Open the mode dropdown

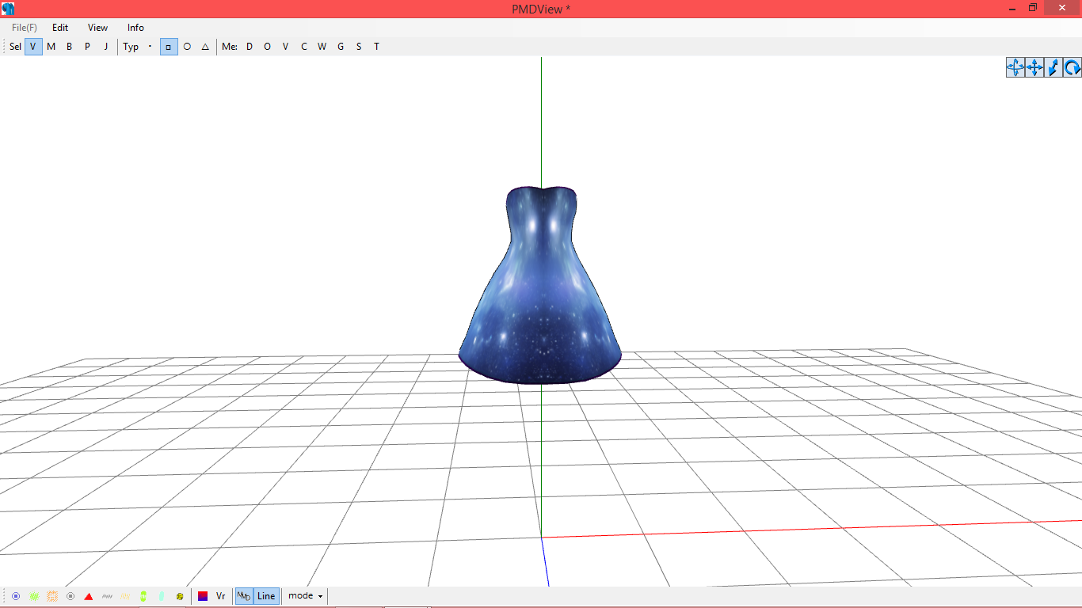pos(306,596)
